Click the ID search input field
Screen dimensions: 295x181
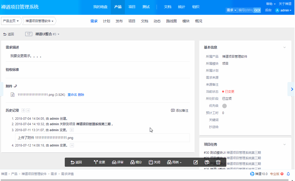click(x=245, y=10)
